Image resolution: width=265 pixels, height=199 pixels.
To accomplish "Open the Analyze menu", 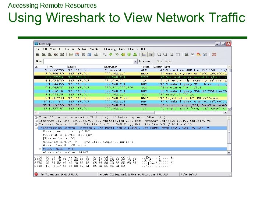I will point(82,49).
